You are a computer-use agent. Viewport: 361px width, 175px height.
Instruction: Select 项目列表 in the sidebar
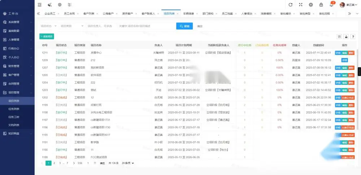[x=17, y=101]
